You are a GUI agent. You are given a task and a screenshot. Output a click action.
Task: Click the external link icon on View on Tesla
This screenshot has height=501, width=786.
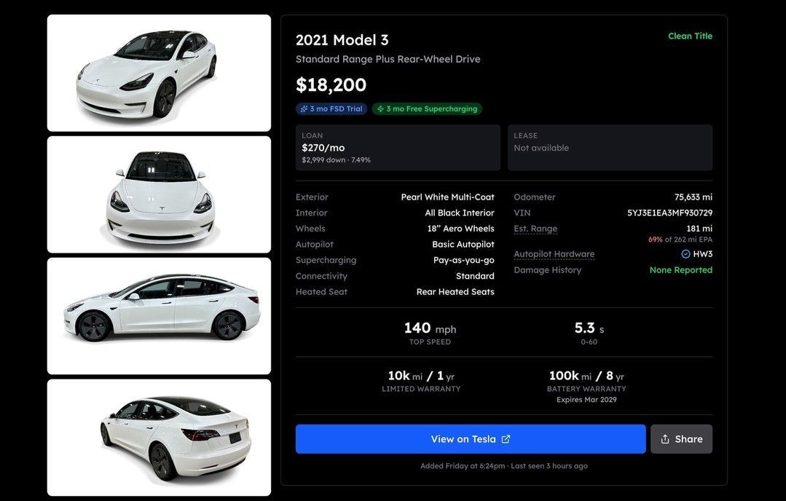point(506,439)
